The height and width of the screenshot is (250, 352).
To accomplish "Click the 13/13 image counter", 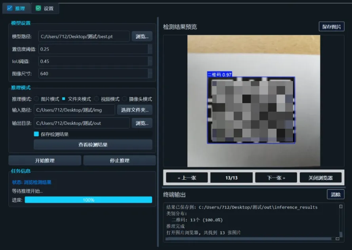I will (x=232, y=178).
